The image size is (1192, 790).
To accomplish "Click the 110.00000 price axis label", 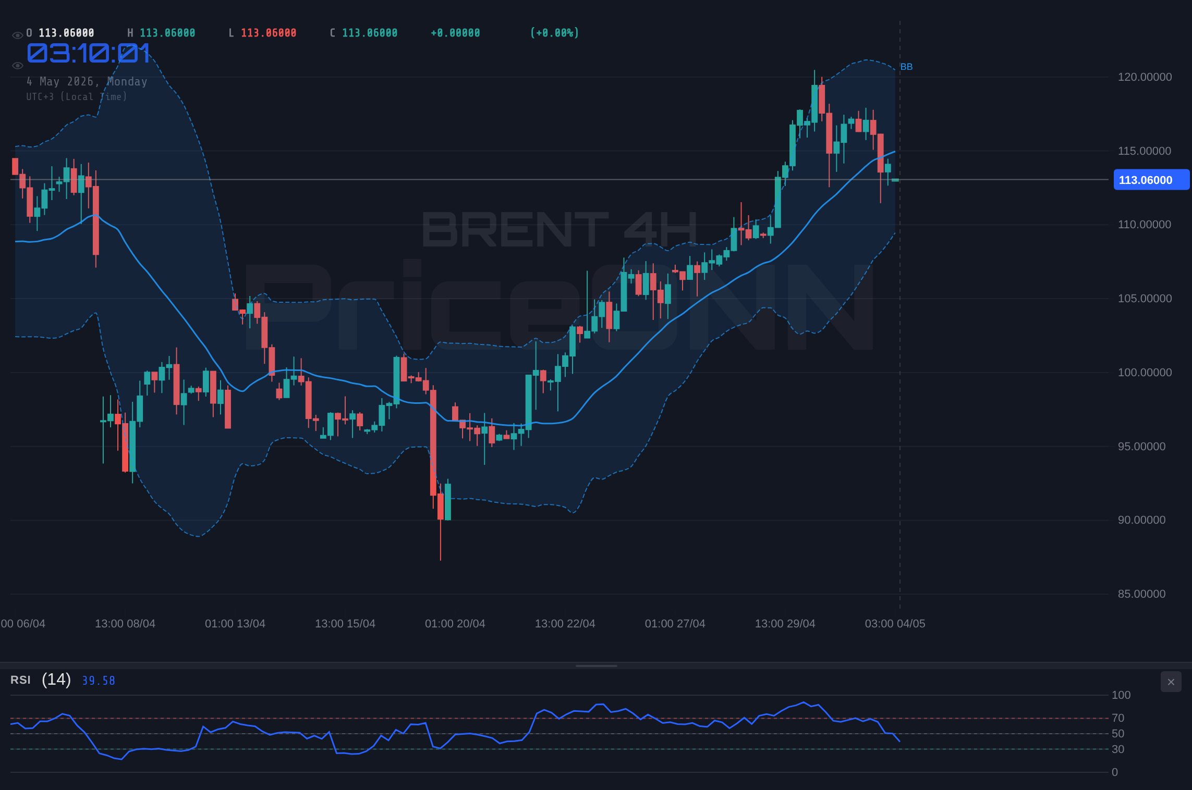I will 1145,225.
